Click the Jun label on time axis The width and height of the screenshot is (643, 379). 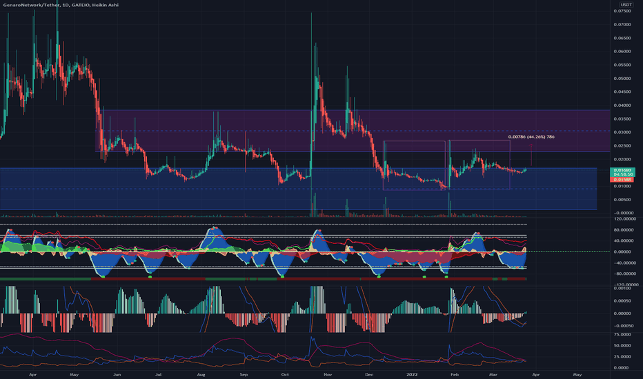click(x=117, y=374)
